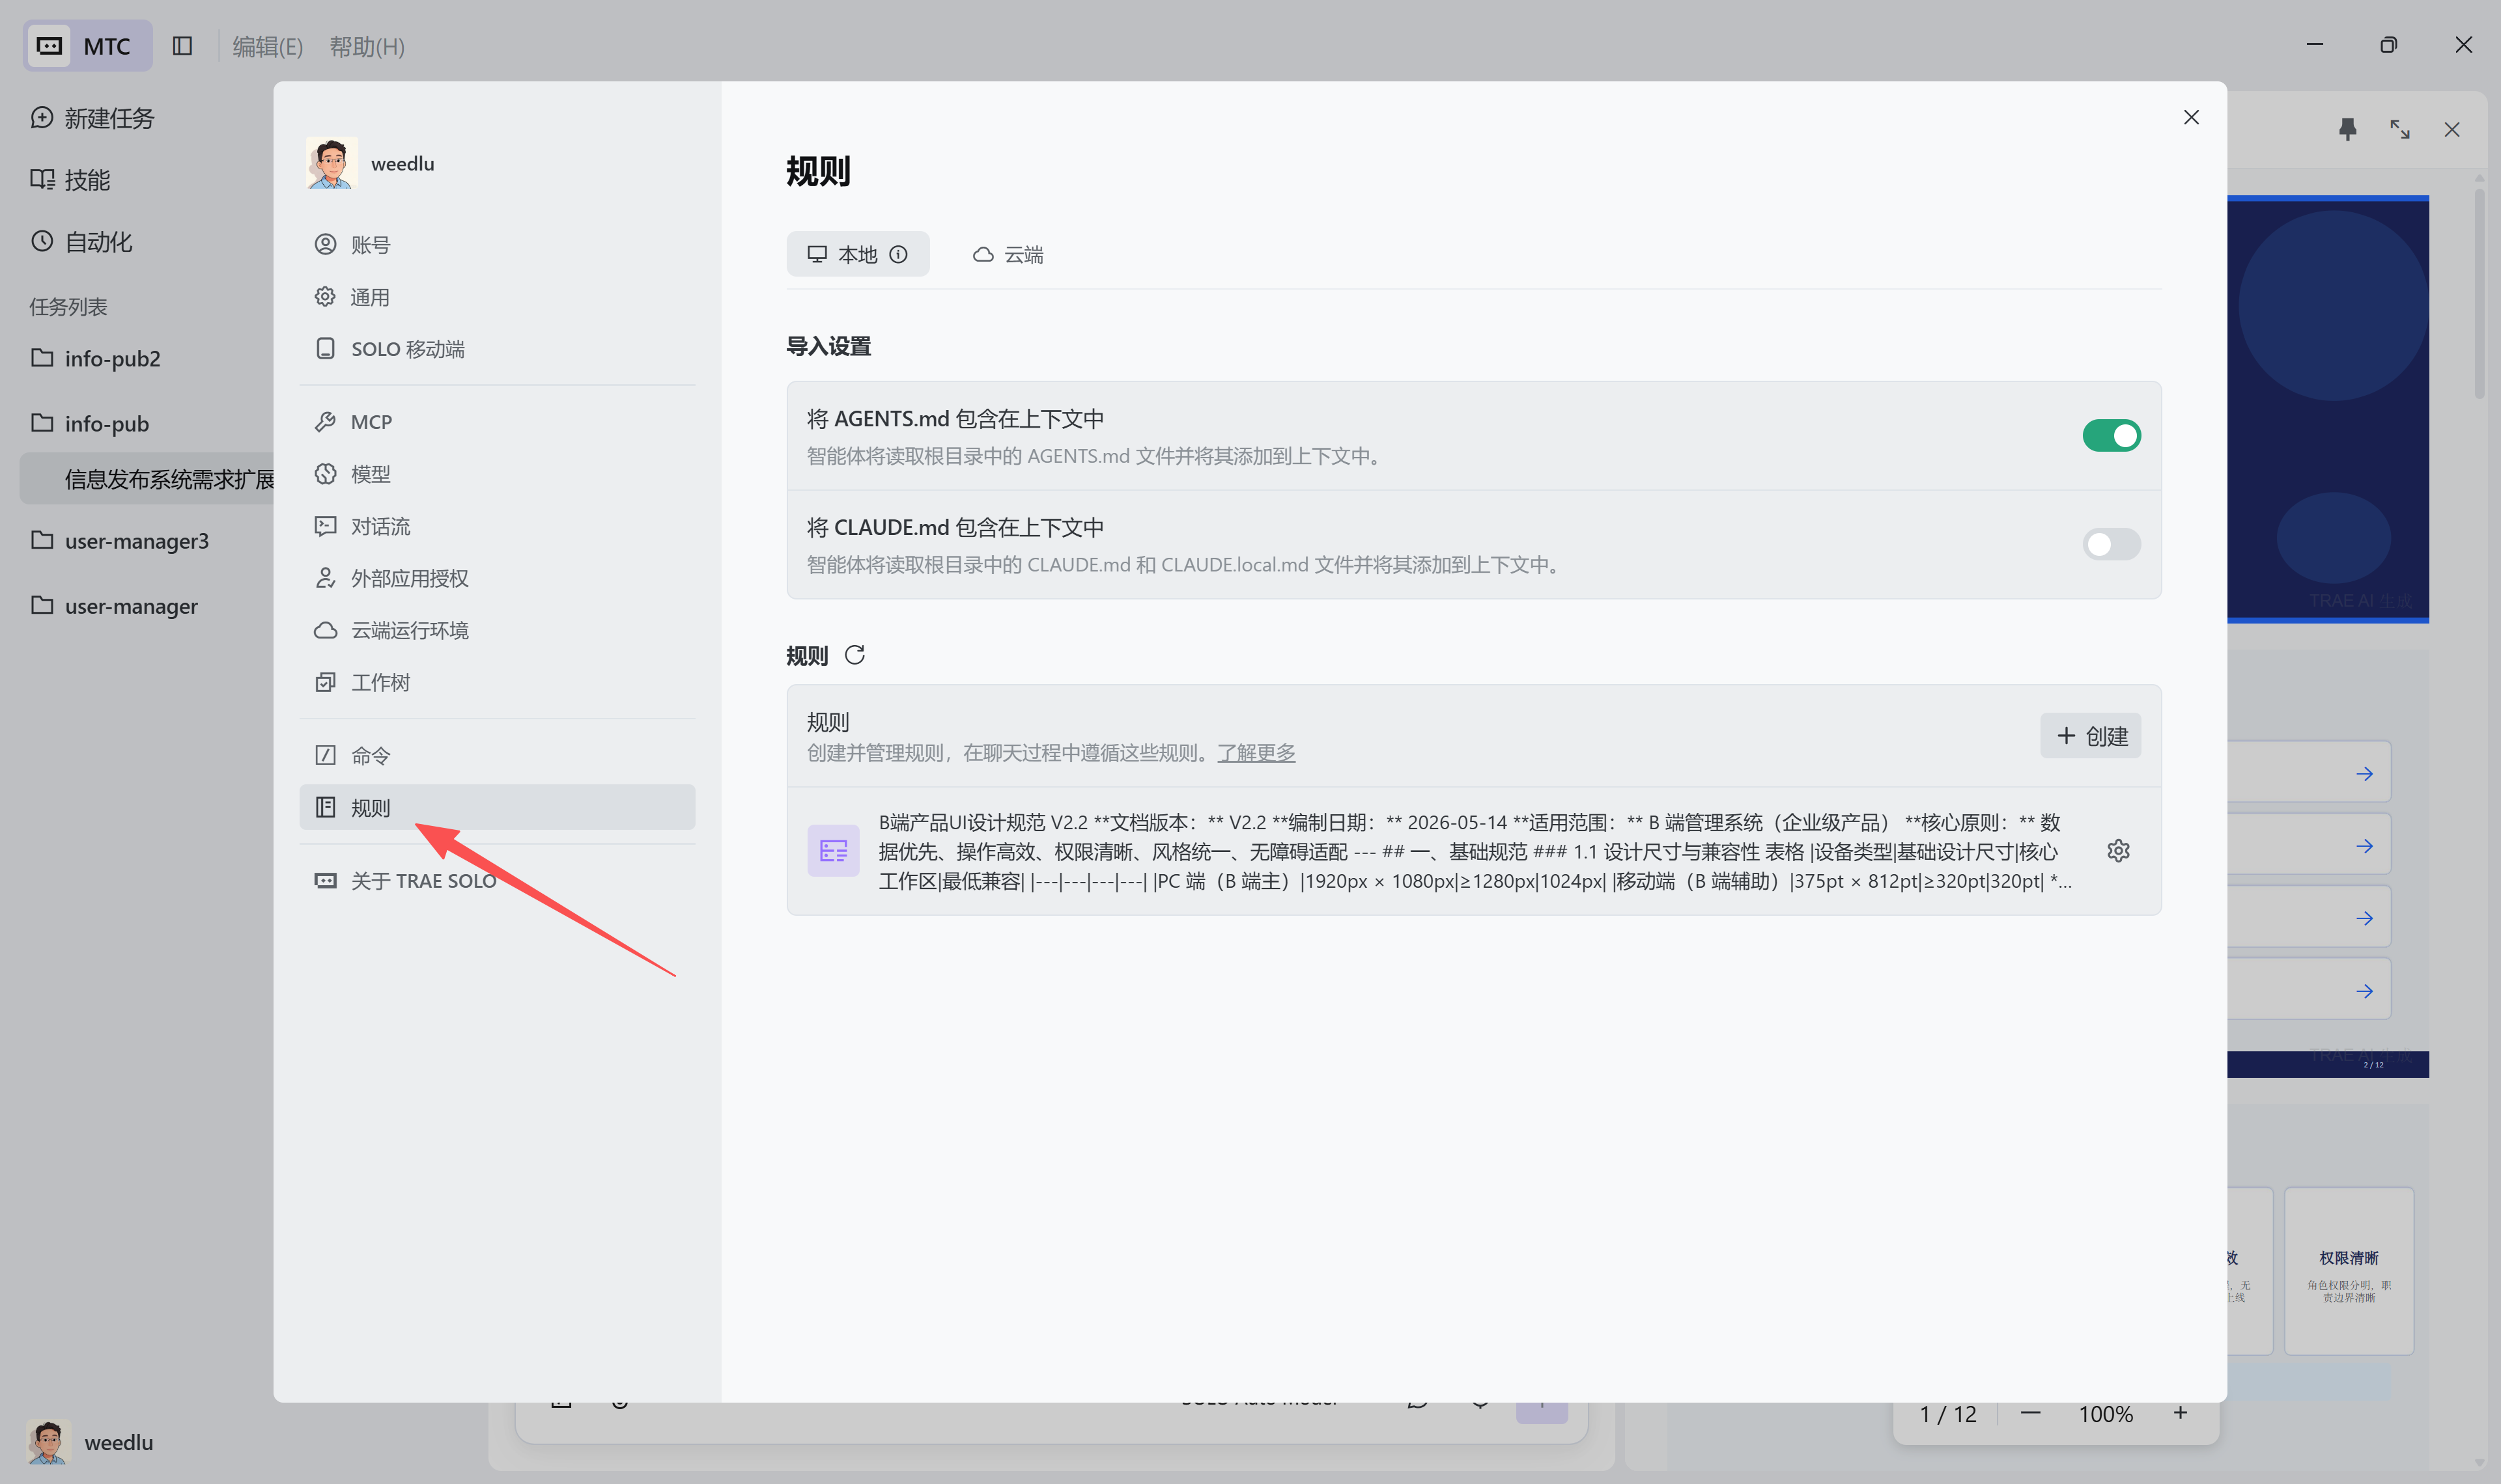
Task: Click info icon next to 本地
Action: click(x=898, y=254)
